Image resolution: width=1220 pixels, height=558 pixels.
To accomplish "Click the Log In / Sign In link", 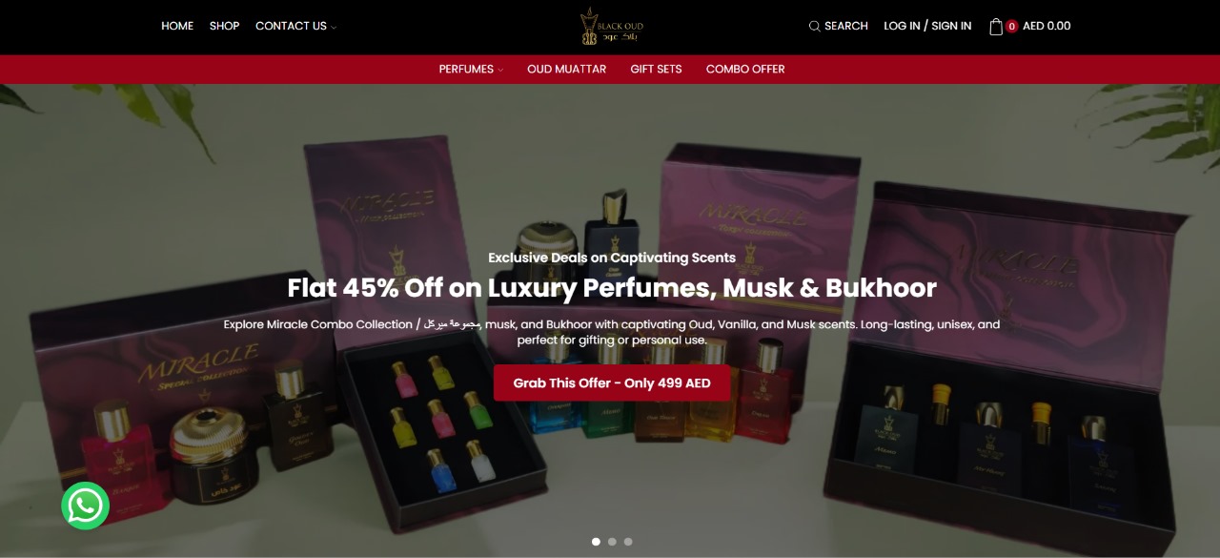I will click(927, 26).
